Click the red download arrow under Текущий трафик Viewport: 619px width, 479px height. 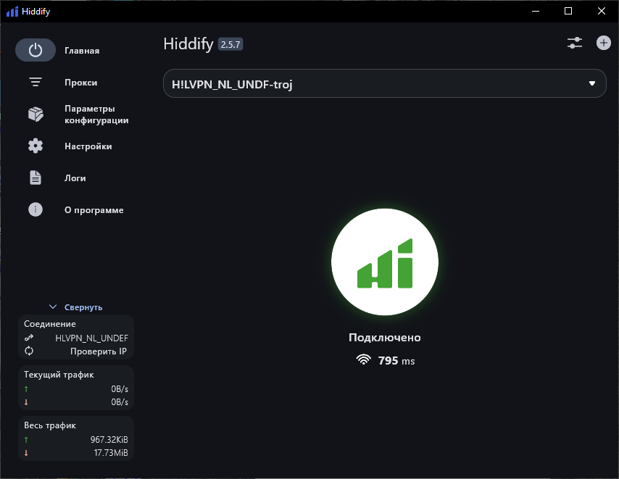(x=26, y=402)
